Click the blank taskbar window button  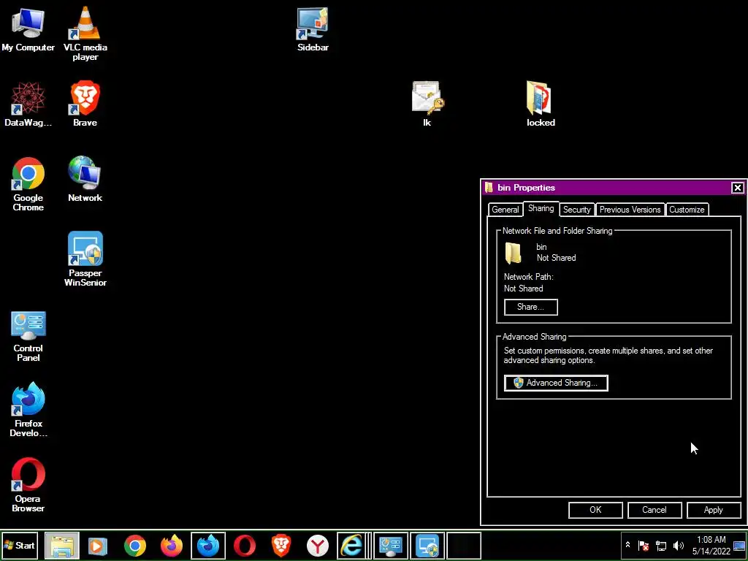(x=464, y=545)
